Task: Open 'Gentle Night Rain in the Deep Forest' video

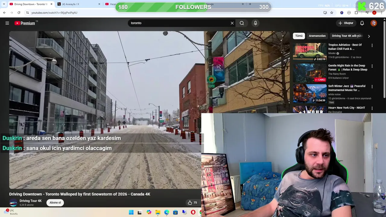Action: [x=348, y=68]
